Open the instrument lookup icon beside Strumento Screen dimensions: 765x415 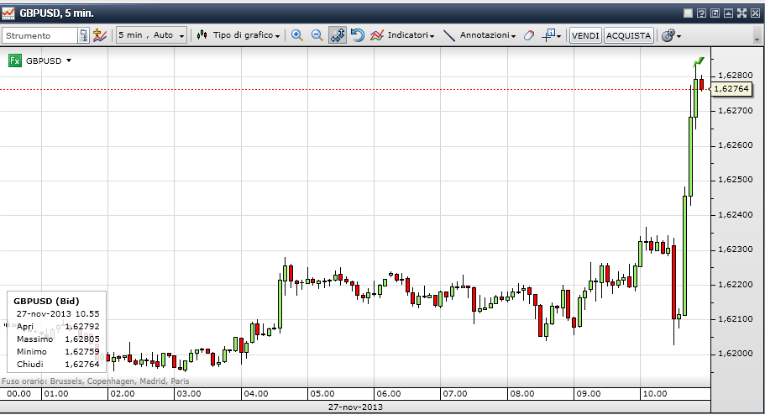coord(83,35)
